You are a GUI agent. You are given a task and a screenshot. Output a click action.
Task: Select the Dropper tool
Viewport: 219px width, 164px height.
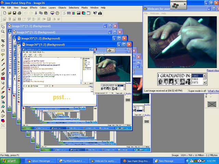(x=3, y=64)
